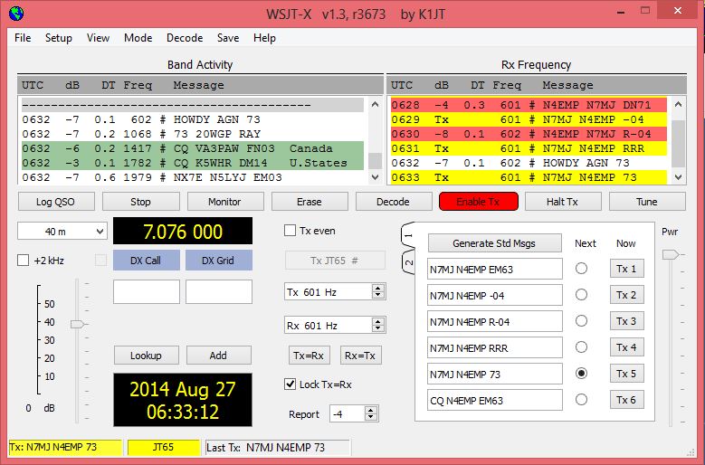
Task: Open the Save menu
Action: click(x=228, y=38)
